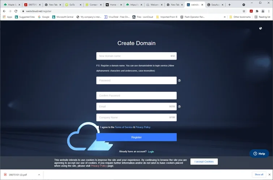Screen dimensions: 273x180
Task: Open the VirusTotal bookmark
Action: pyautogui.click(x=117, y=17)
